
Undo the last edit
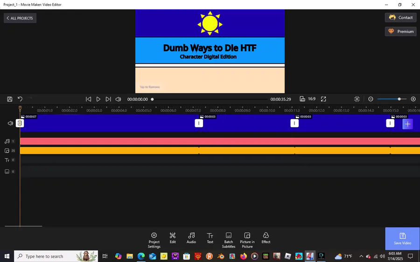pyautogui.click(x=20, y=99)
